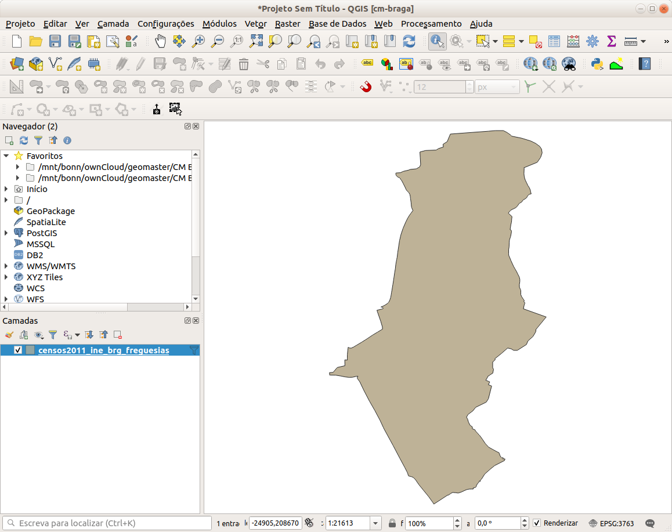Image resolution: width=672 pixels, height=532 pixels.
Task: Open the Python console
Action: (x=597, y=64)
